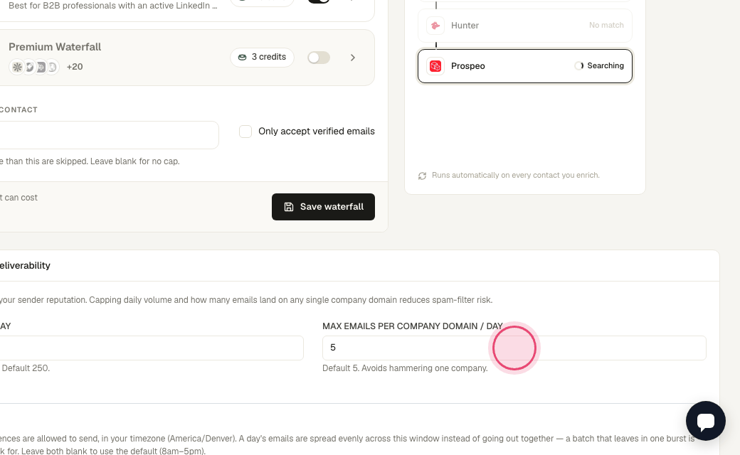This screenshot has height=455, width=740.
Task: Click the Hunter logo icon
Action: click(435, 26)
